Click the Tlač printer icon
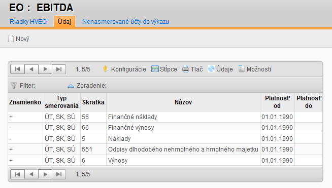The height and width of the screenshot is (188, 332). click(186, 69)
